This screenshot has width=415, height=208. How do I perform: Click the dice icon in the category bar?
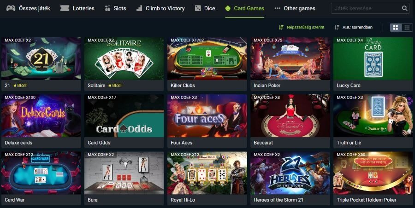tap(198, 8)
